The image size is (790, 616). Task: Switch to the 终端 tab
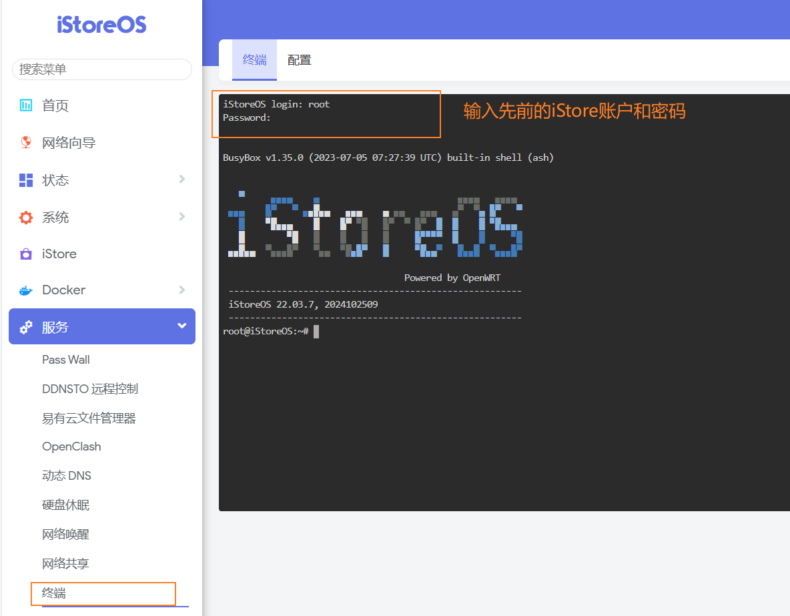click(254, 60)
